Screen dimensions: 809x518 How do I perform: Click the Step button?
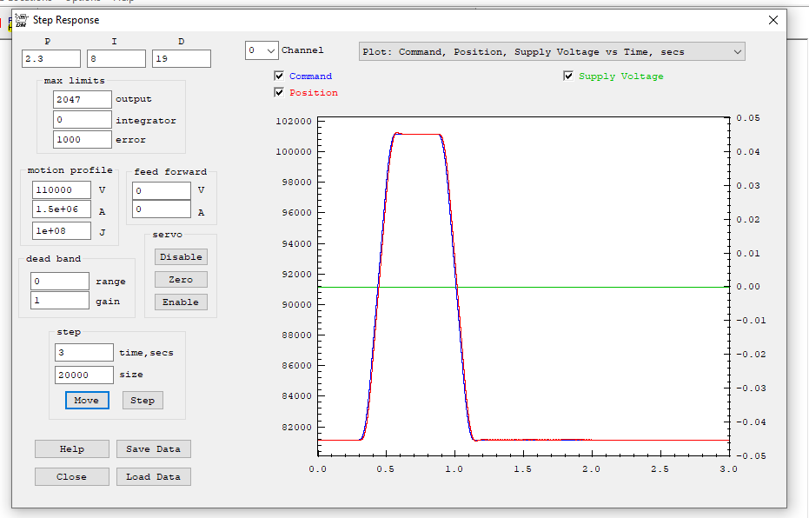pos(143,401)
